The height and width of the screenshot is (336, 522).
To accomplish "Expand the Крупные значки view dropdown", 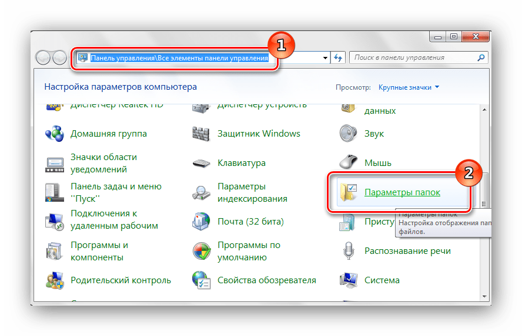I will pos(409,87).
